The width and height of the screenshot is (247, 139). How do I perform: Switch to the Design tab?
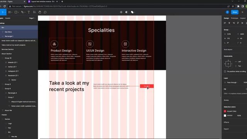(227, 18)
